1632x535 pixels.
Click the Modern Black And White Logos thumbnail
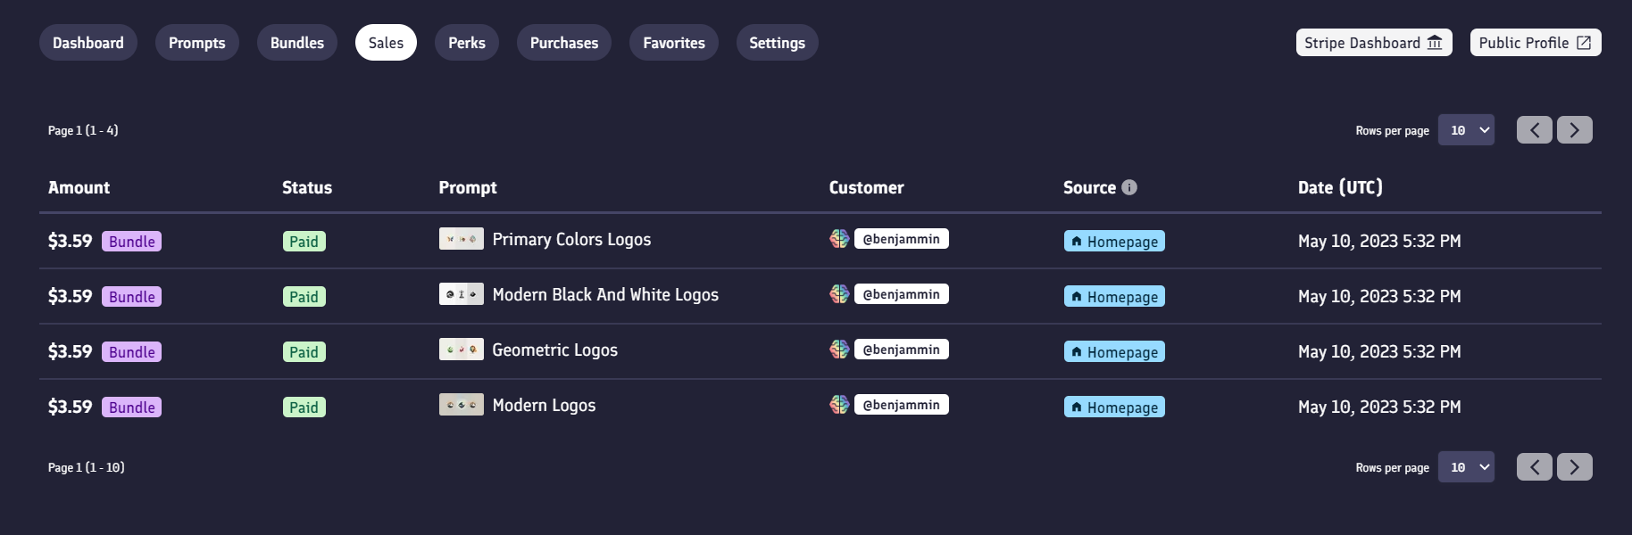point(462,294)
